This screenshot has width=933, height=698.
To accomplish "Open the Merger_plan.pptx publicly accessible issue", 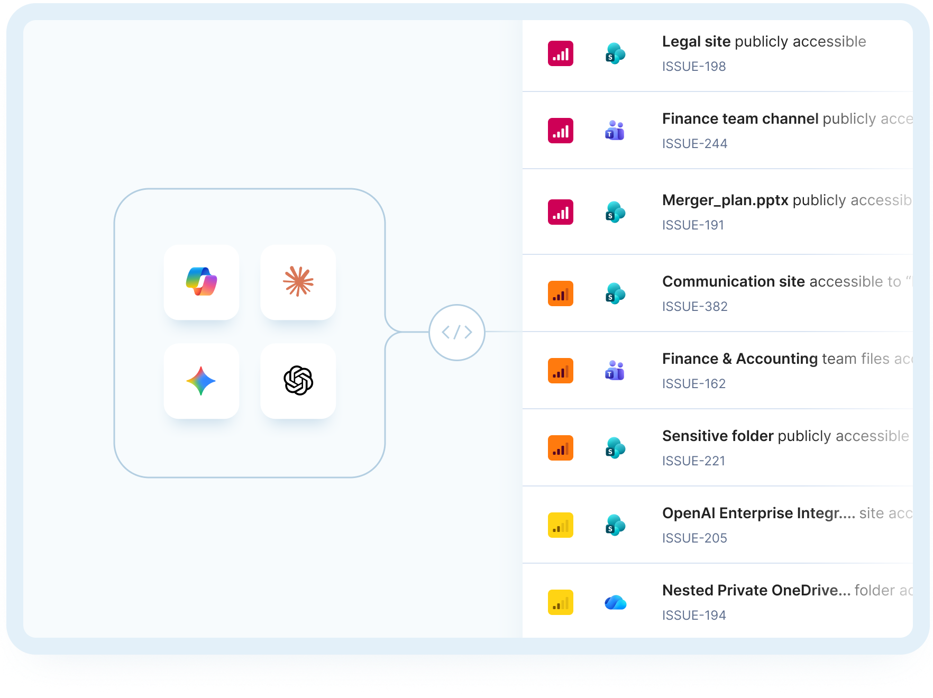I will click(x=788, y=200).
